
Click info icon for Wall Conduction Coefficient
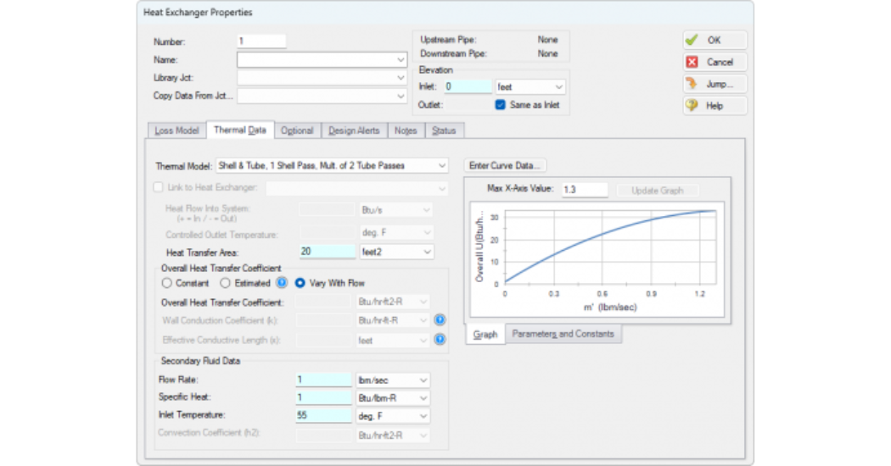[x=440, y=320]
